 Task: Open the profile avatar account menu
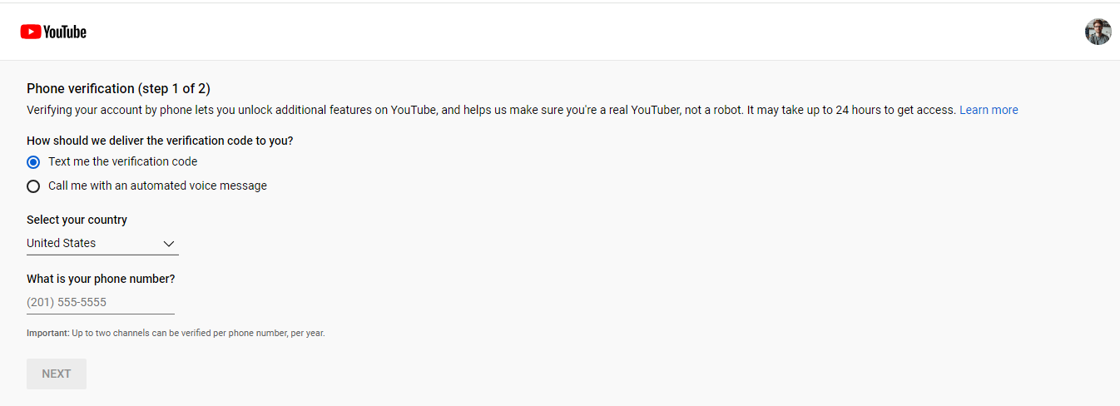pos(1098,32)
